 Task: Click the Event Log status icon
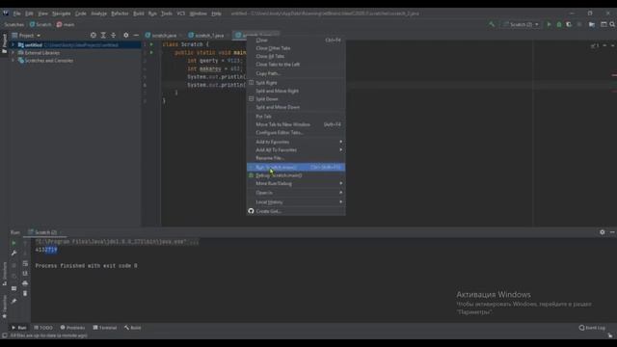click(581, 328)
